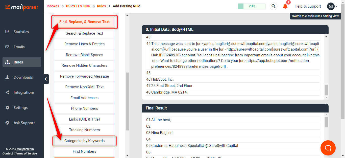This screenshot has width=345, height=158.
Task: Choose the Tracking Numbers filter
Action: click(84, 130)
